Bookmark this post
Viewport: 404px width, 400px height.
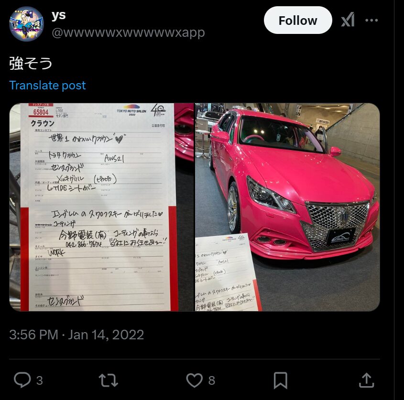280,380
